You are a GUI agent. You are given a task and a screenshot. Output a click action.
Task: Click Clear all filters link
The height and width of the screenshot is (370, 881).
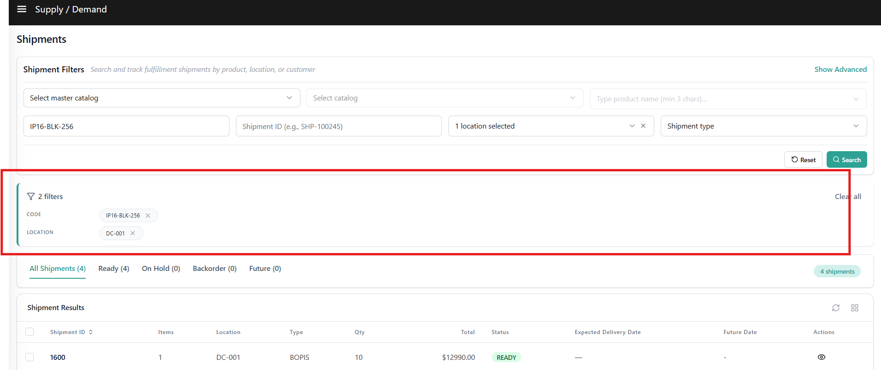click(x=848, y=196)
